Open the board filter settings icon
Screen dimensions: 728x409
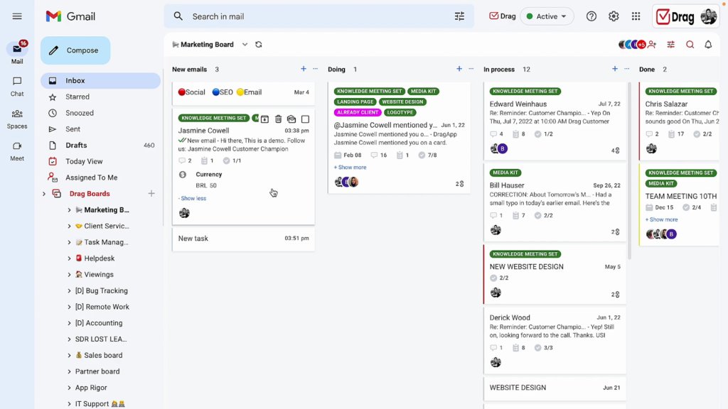pyautogui.click(x=671, y=45)
